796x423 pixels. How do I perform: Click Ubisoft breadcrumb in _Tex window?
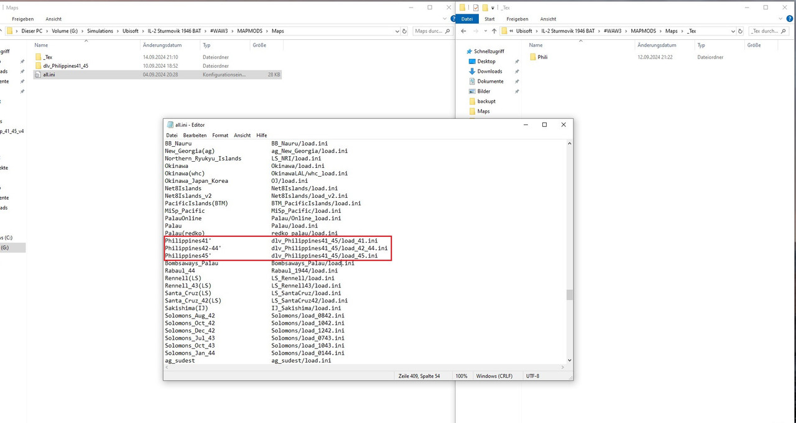point(525,30)
